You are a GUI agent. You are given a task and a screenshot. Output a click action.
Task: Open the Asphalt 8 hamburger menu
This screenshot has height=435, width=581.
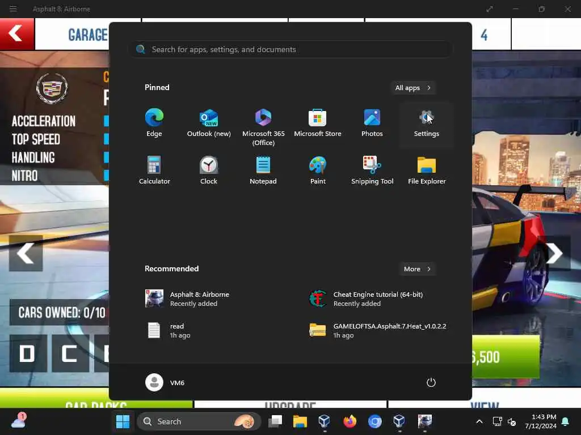coord(13,9)
